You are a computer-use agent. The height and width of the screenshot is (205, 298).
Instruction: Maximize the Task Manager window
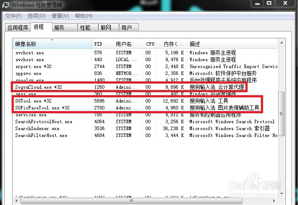click(x=269, y=3)
